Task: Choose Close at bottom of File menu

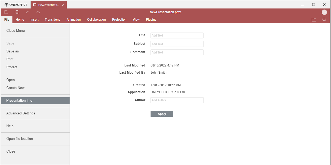Action: click(35, 151)
